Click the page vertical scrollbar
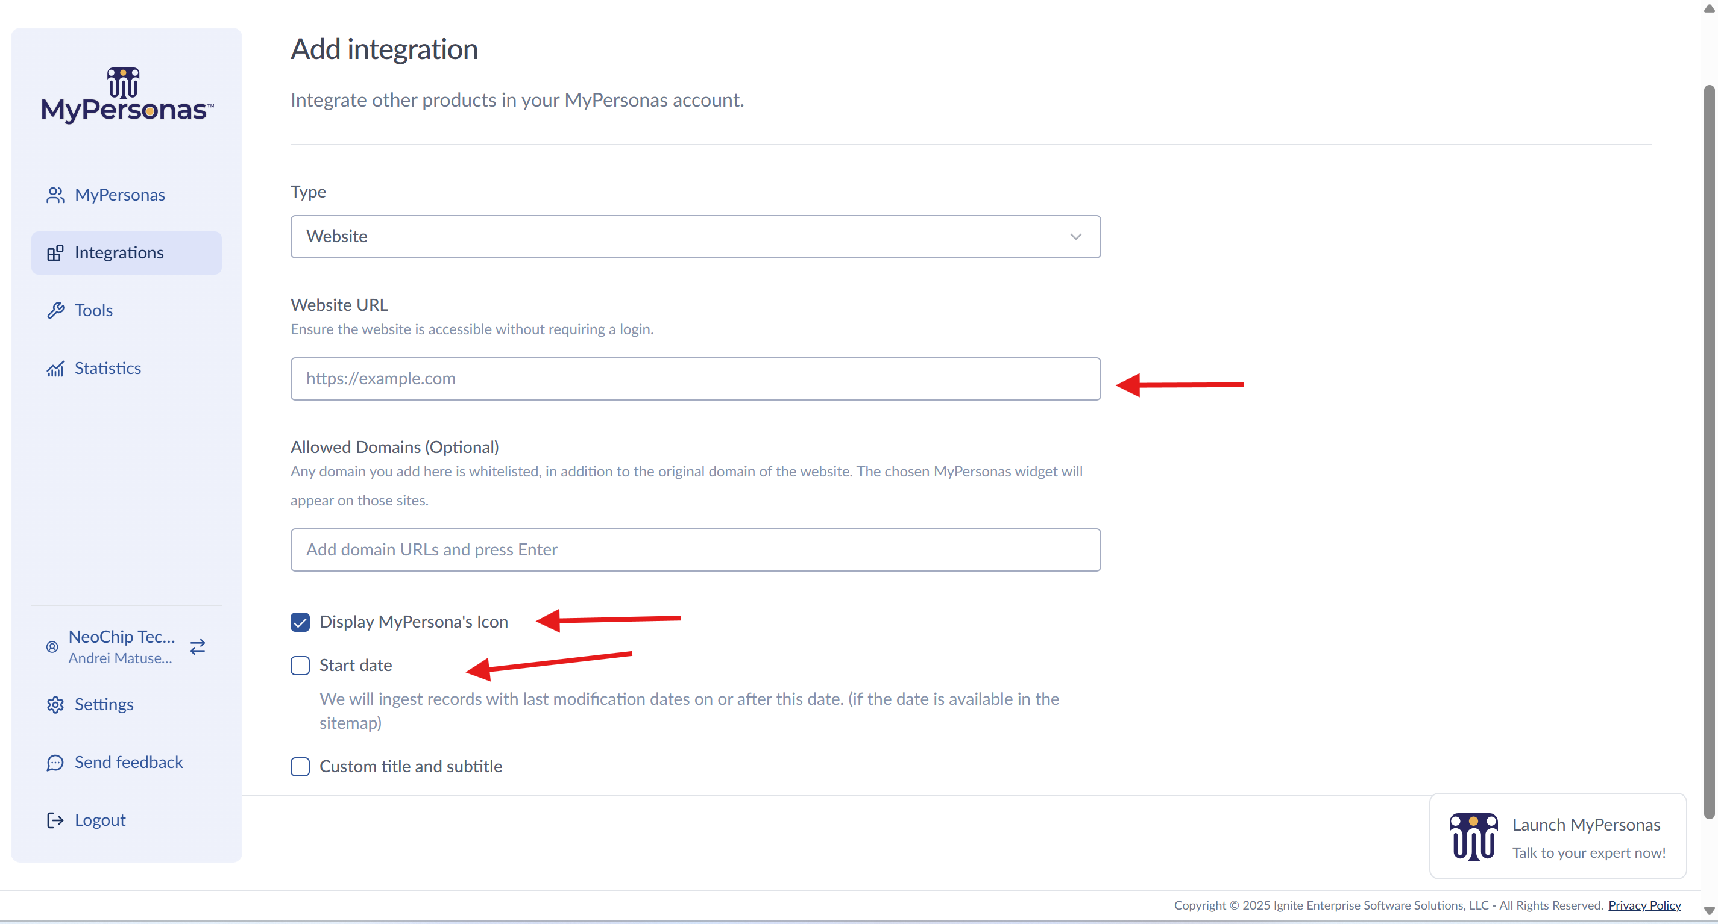1718x924 pixels. coord(1709,452)
